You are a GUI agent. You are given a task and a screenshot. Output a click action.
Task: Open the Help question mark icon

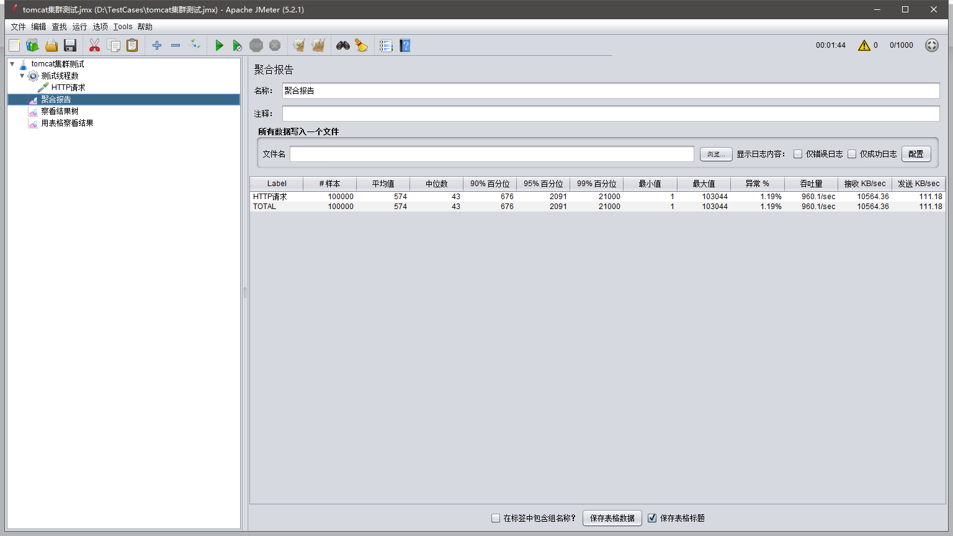pyautogui.click(x=405, y=45)
